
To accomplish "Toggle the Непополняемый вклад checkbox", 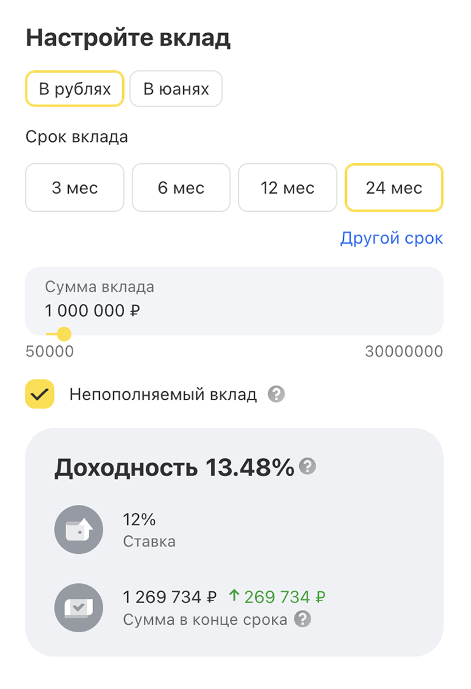I will [39, 394].
